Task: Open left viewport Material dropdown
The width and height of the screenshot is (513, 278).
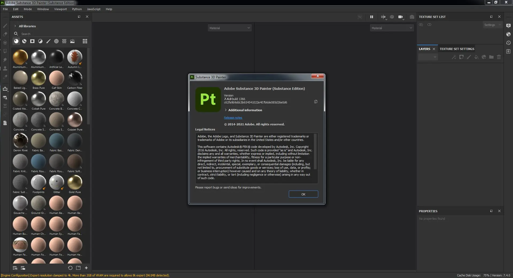Action: (230, 28)
